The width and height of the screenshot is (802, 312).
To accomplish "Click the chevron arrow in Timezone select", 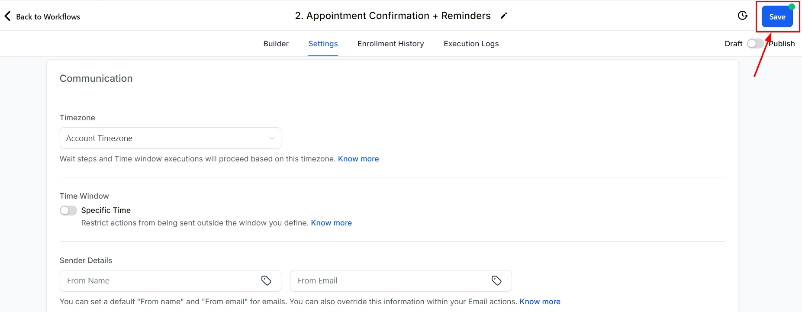I will (x=272, y=138).
